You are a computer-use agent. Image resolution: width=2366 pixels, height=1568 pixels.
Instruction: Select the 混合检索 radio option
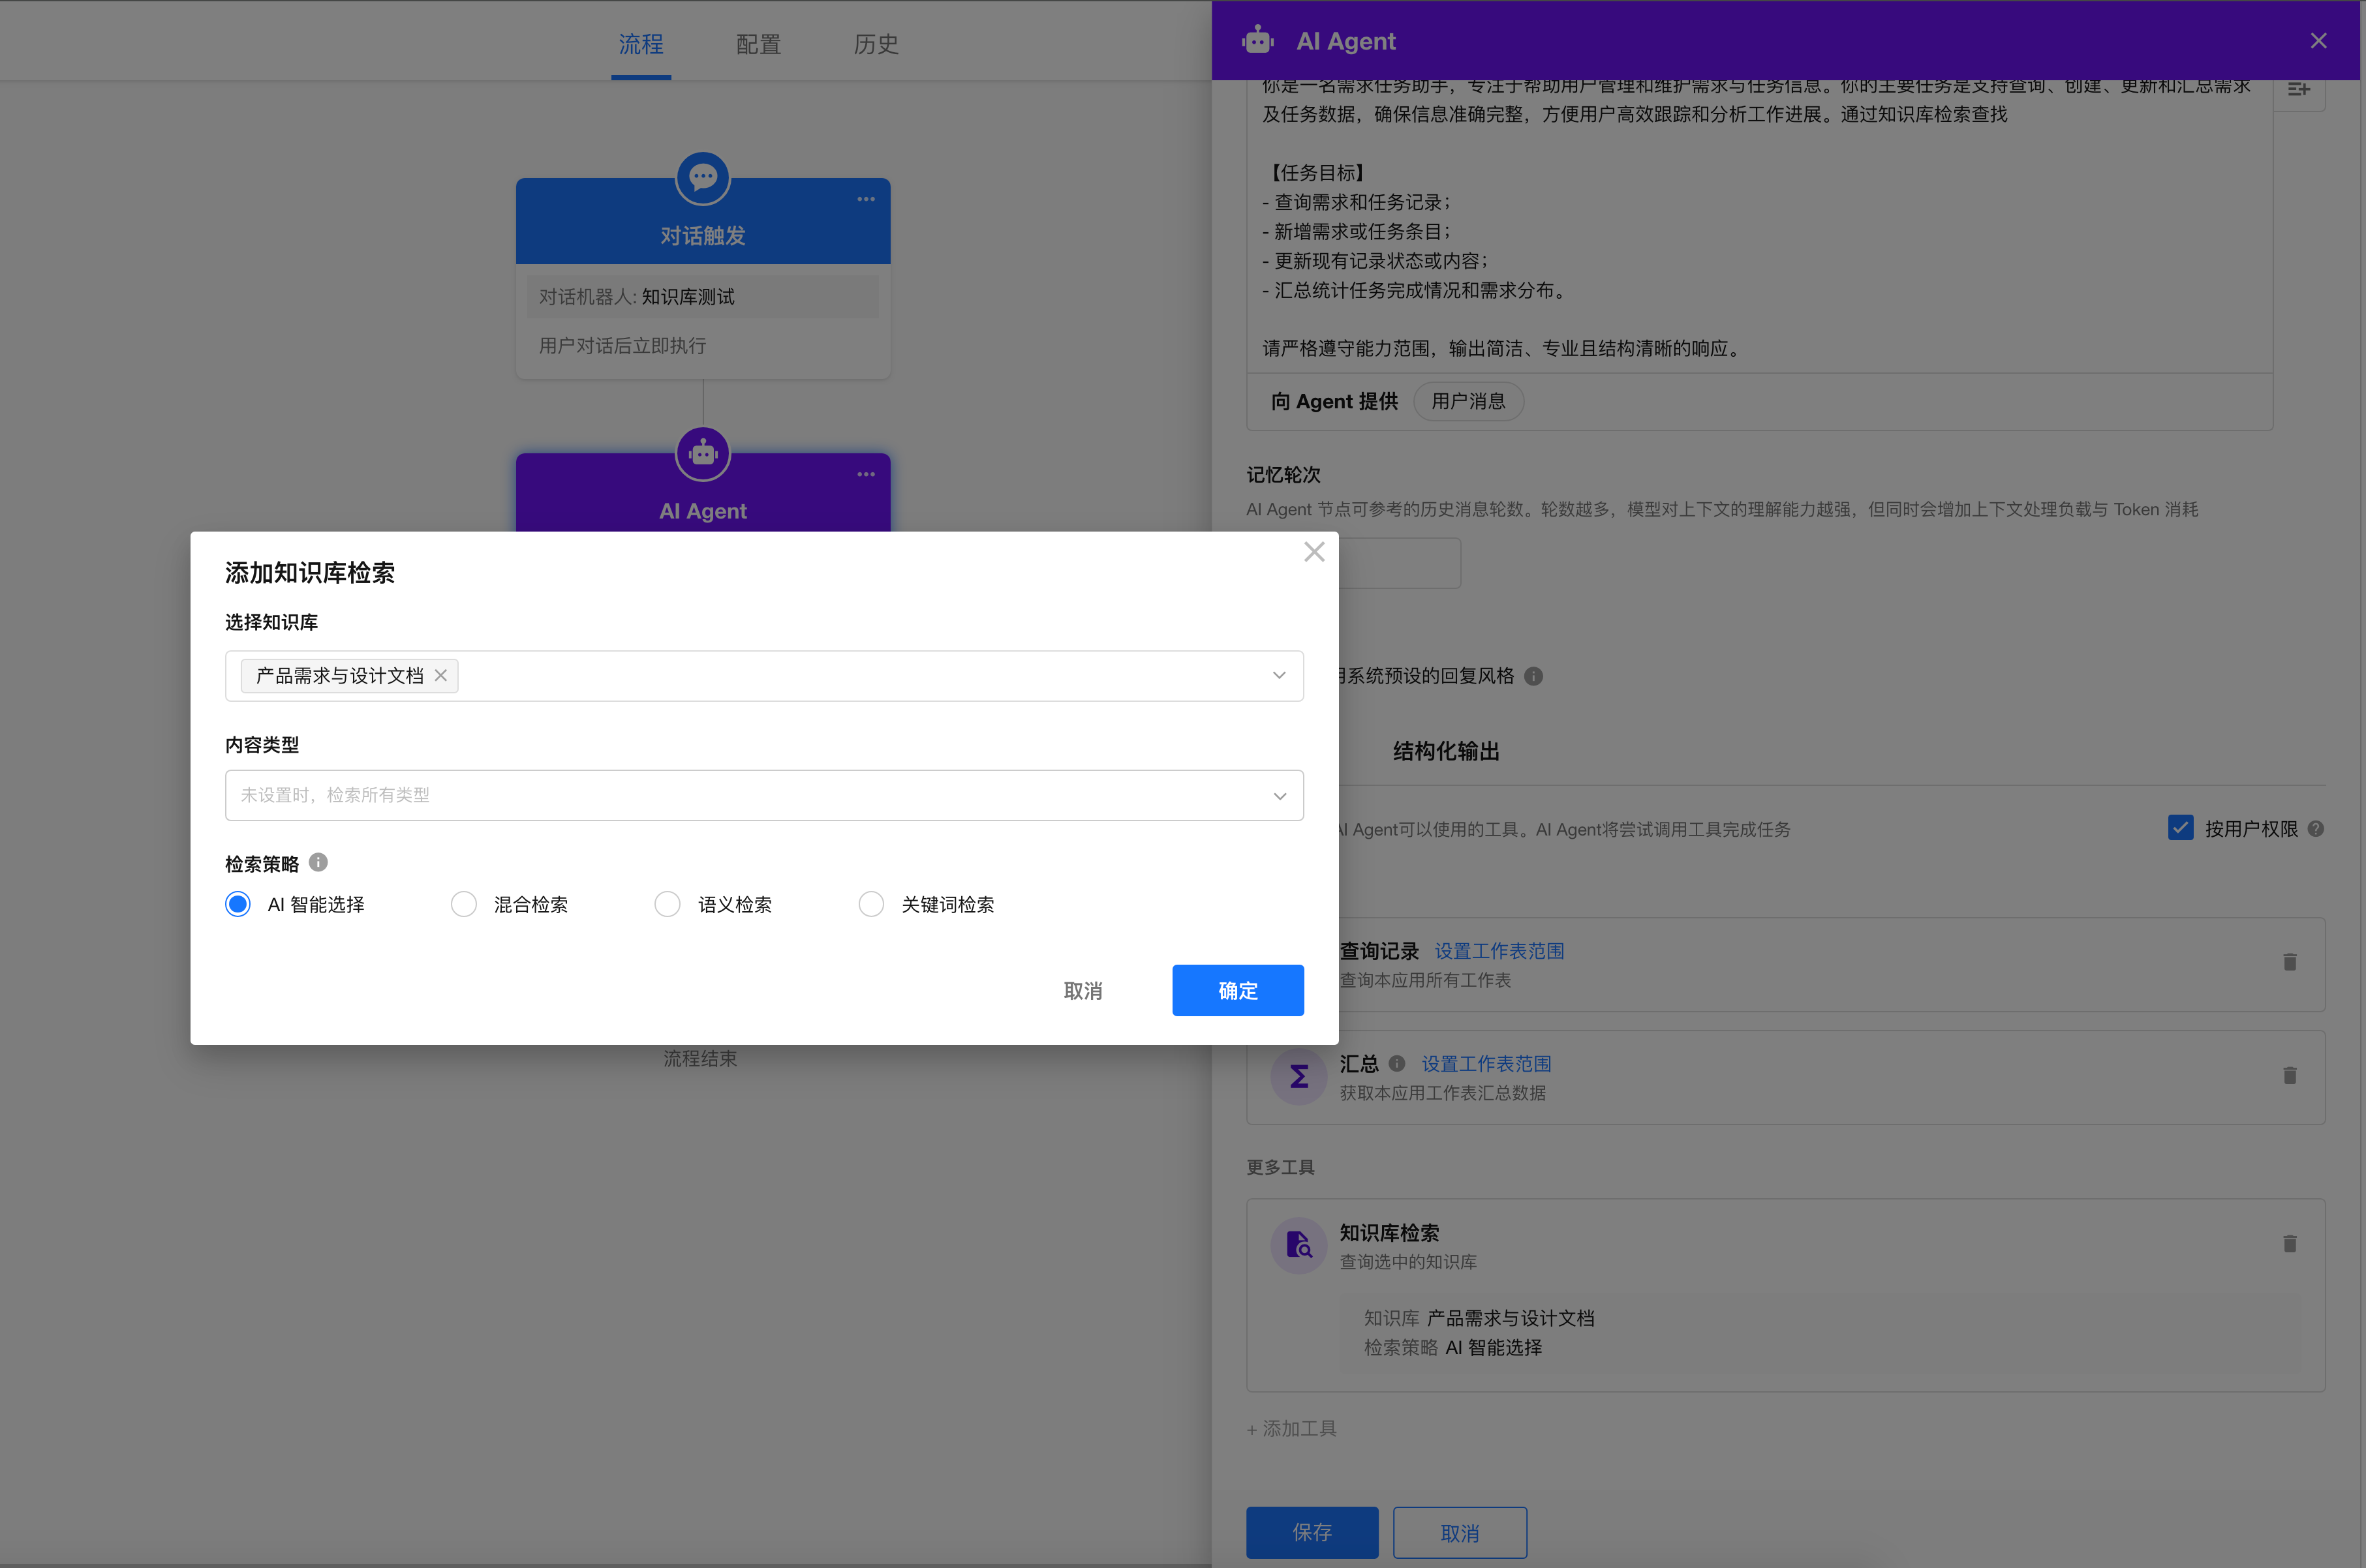tap(463, 904)
